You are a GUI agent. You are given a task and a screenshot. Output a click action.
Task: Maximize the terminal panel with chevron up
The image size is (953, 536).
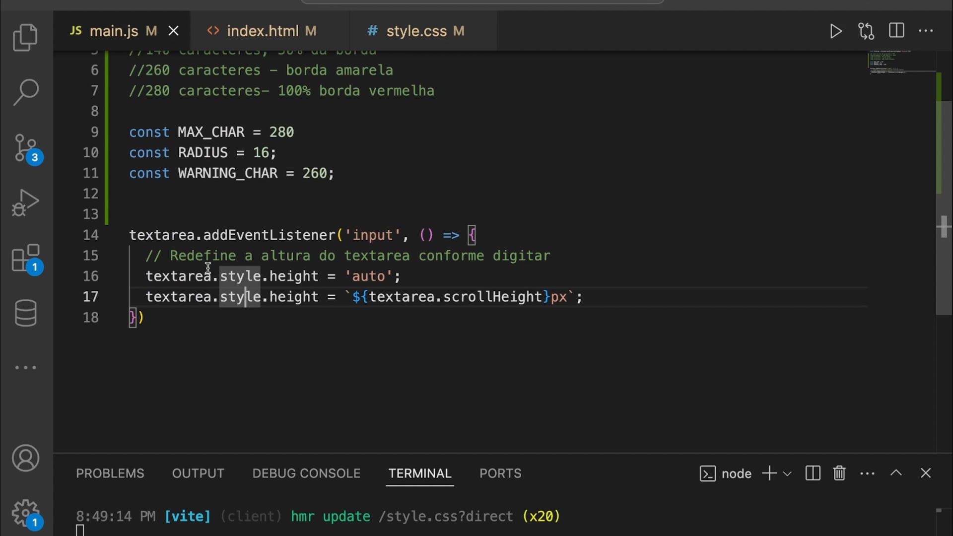click(x=896, y=473)
